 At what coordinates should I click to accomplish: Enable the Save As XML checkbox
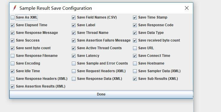point(12,18)
